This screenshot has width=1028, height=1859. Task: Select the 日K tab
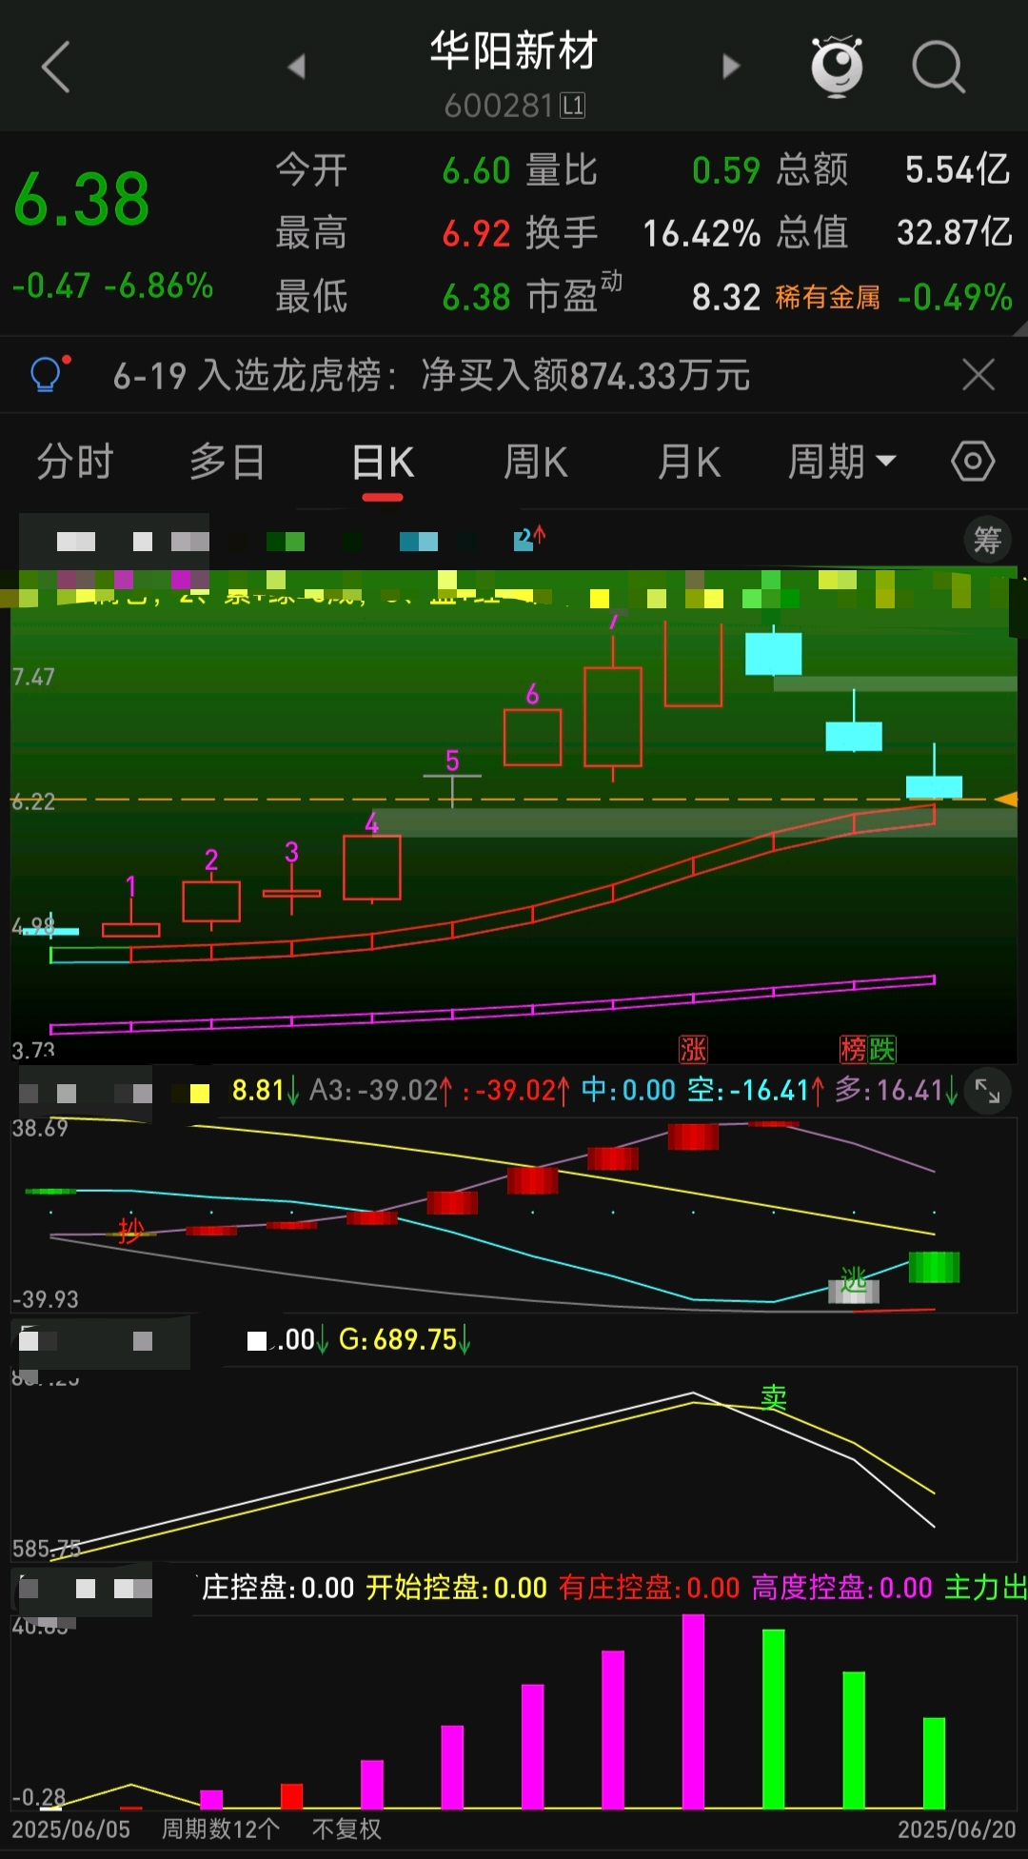(383, 464)
